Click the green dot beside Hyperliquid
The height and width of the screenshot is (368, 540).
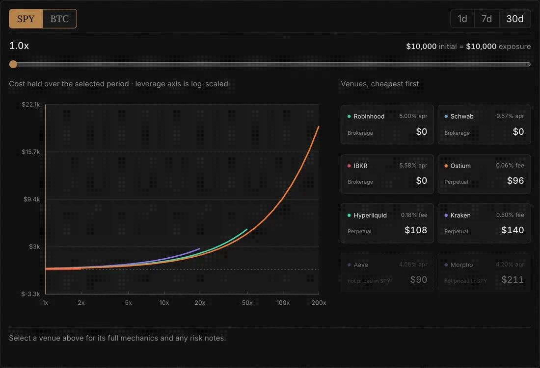pyautogui.click(x=349, y=216)
